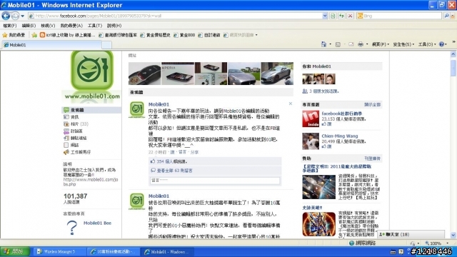457x257 pixels.
Task: Click the Home icon in command bar
Action: [323, 44]
